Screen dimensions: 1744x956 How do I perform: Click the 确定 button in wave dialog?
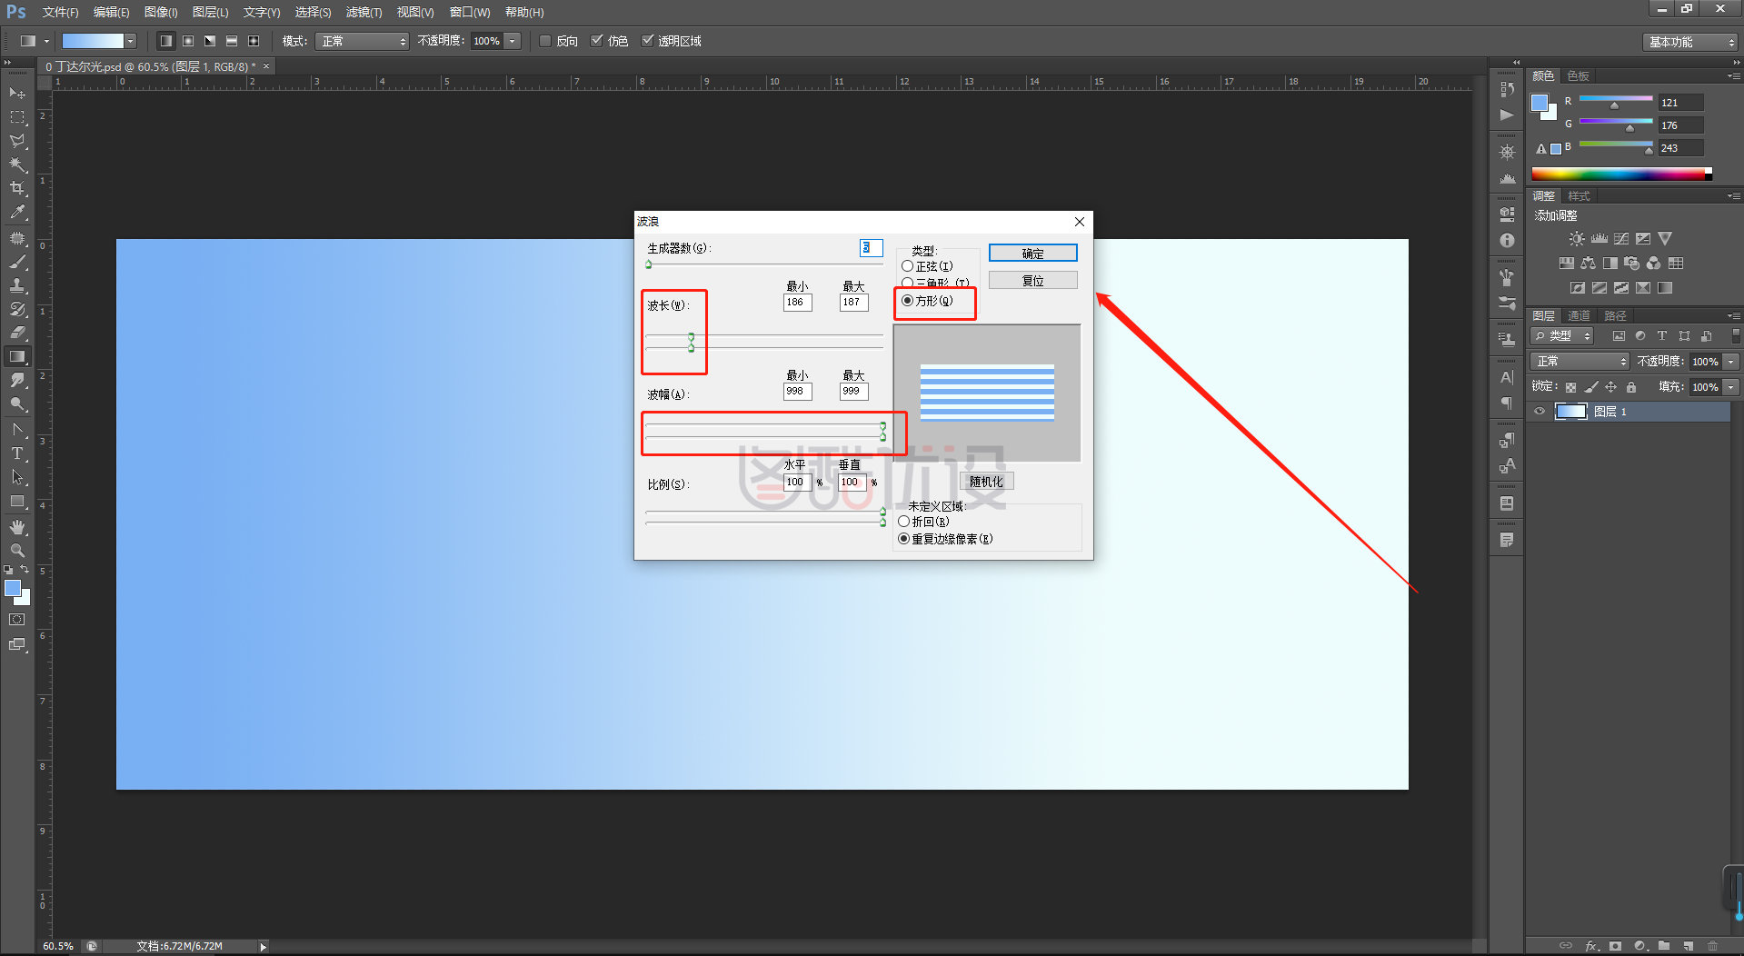point(1032,254)
